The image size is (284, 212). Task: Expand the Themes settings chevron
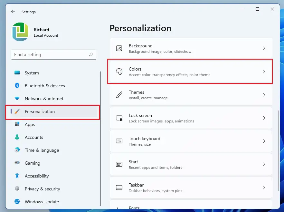coord(264,95)
